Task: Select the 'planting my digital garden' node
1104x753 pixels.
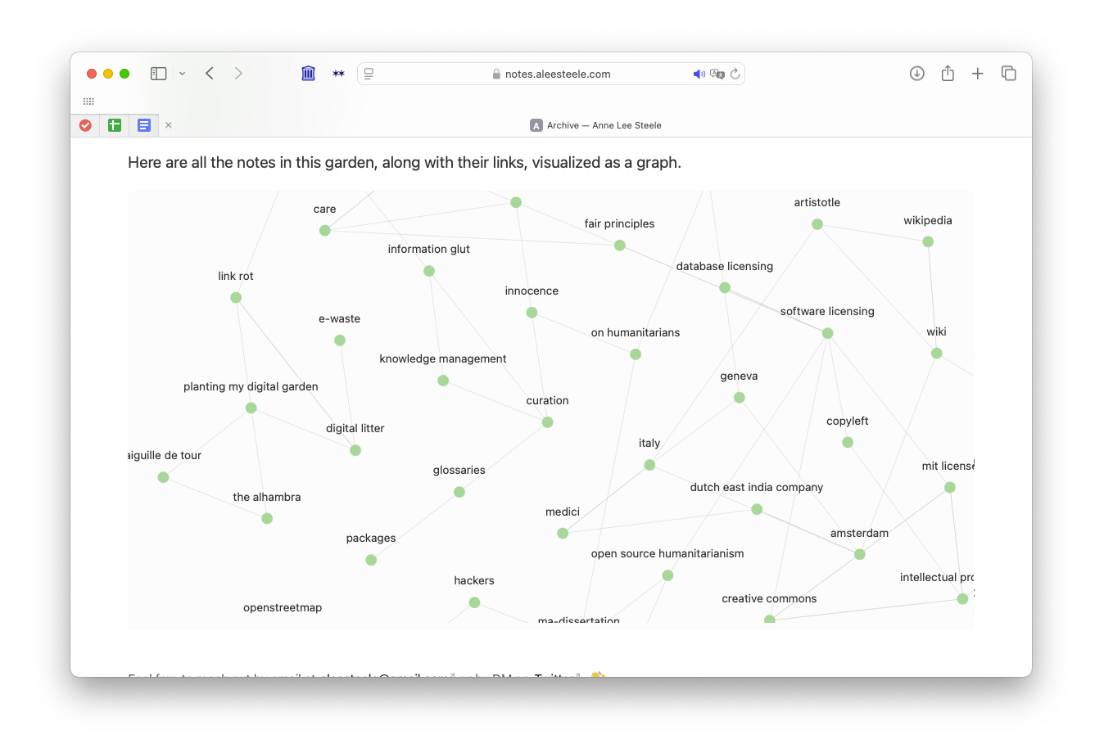Action: tap(251, 408)
